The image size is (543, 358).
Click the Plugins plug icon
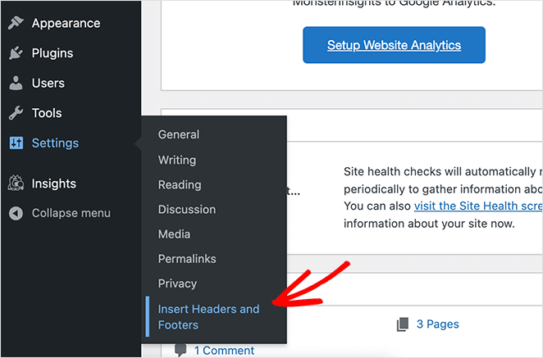(x=16, y=53)
